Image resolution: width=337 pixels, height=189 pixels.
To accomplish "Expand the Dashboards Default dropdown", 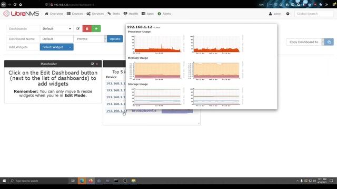I will point(57,29).
